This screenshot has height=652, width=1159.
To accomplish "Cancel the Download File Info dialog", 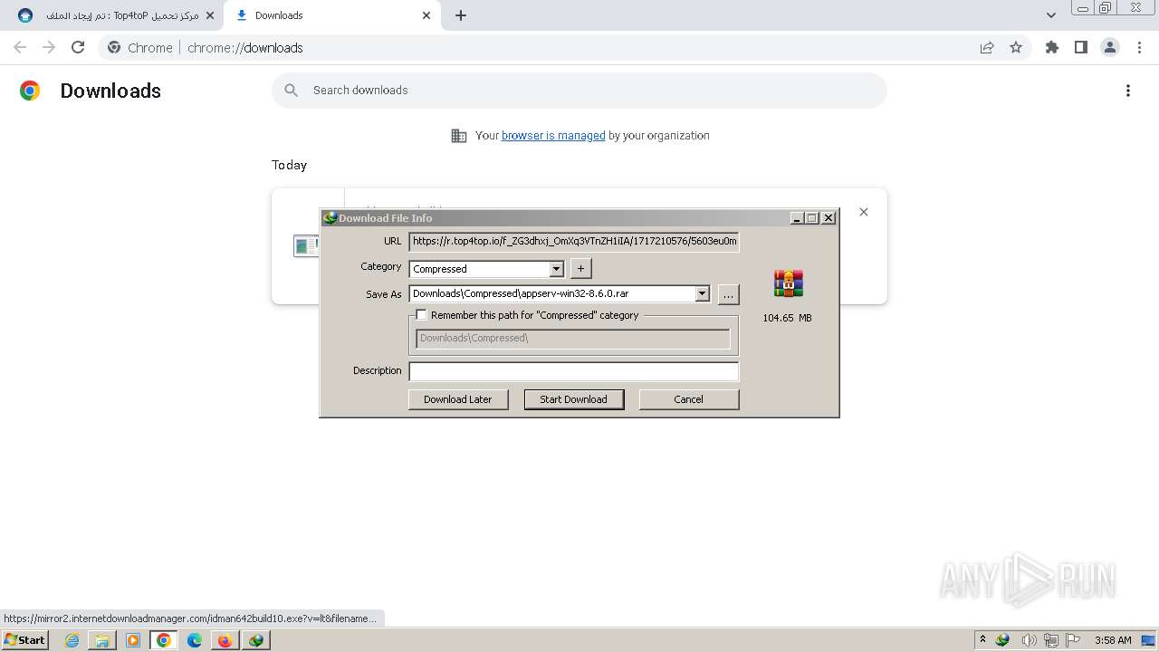I will (x=688, y=399).
